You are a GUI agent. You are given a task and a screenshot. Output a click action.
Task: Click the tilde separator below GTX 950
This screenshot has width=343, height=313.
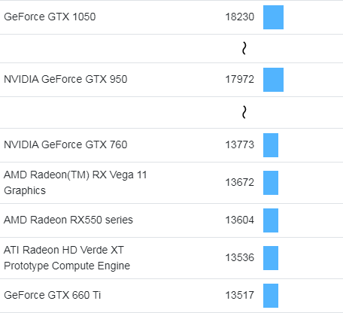244,112
